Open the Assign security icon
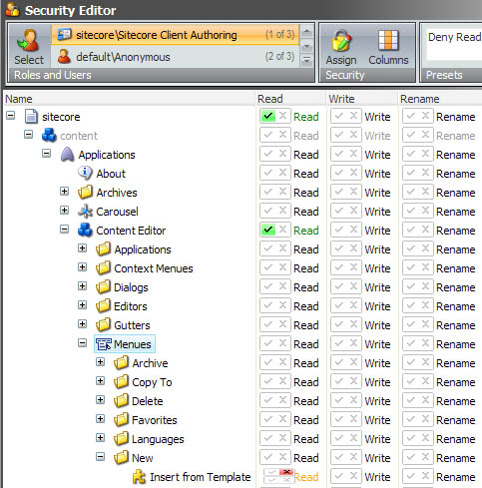The image size is (482, 488). point(341,41)
